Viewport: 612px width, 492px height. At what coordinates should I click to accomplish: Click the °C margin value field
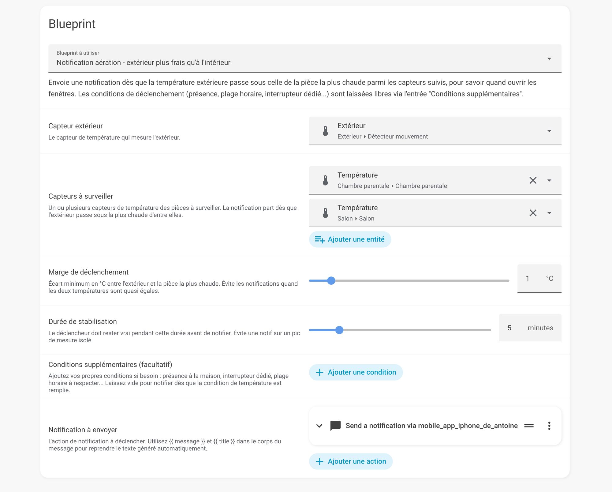539,279
